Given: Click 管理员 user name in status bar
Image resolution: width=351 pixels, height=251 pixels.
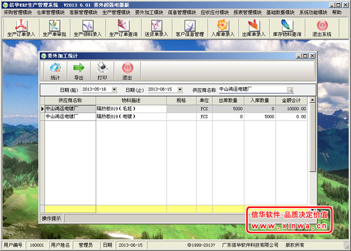Looking at the screenshot, I should click(86, 245).
